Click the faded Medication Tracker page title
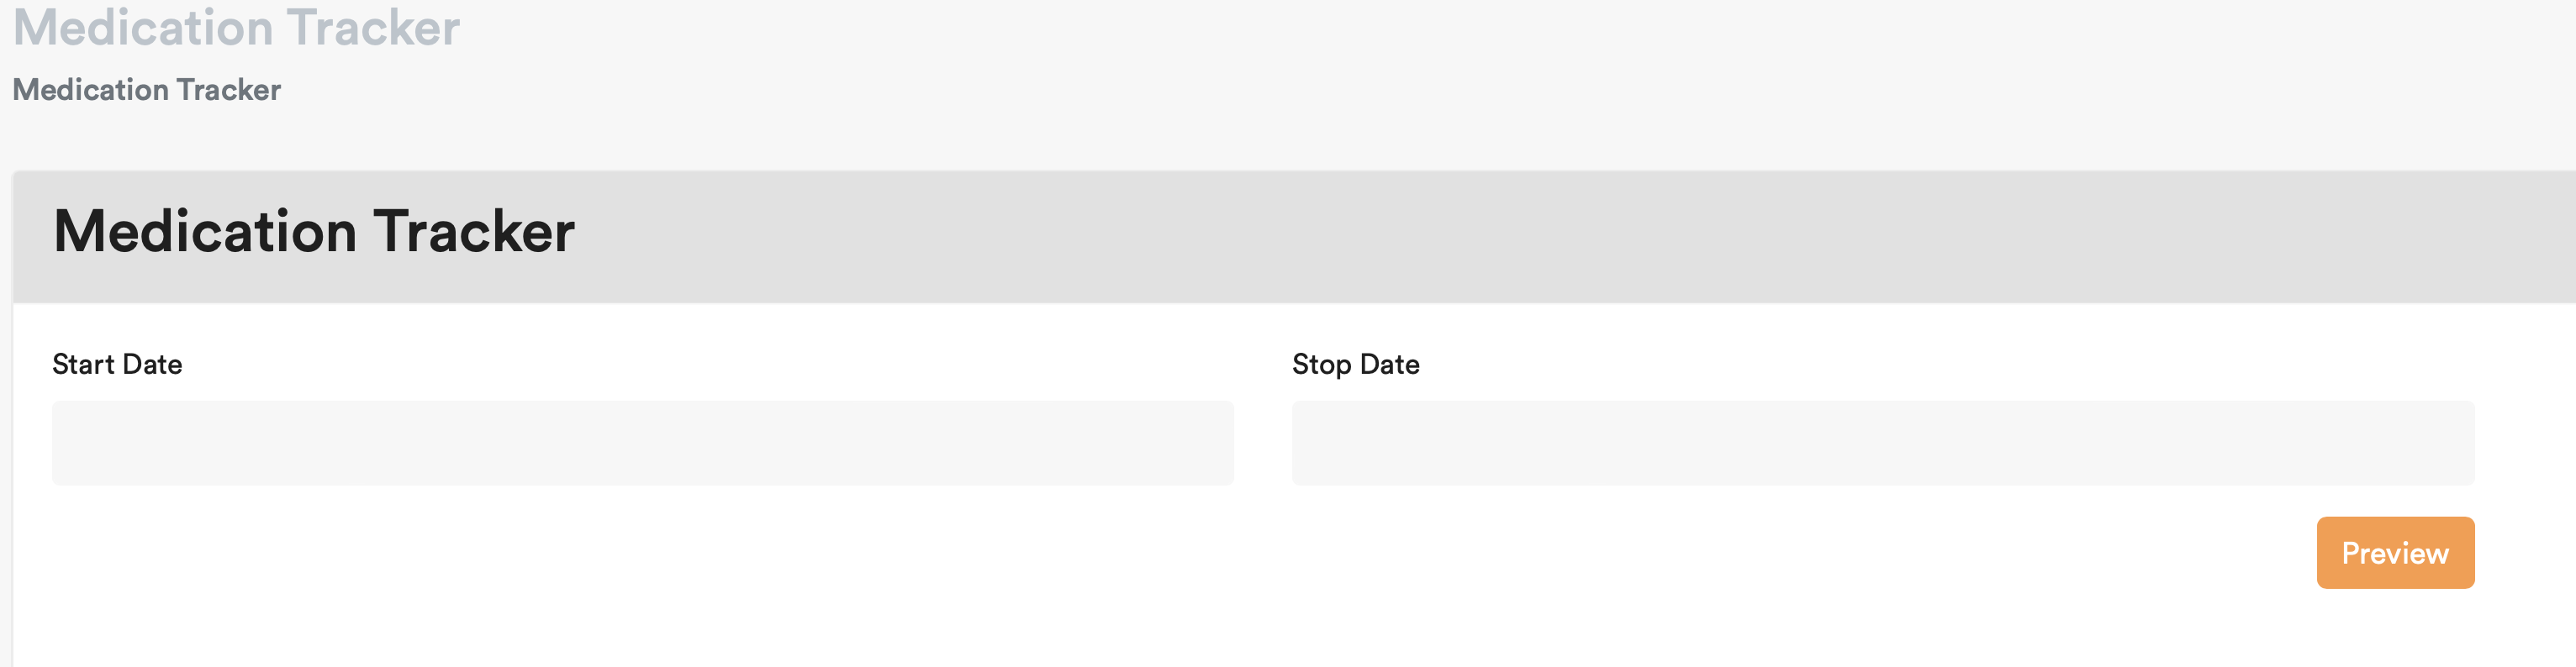Screen dimensions: 2576x667 (x=236, y=28)
